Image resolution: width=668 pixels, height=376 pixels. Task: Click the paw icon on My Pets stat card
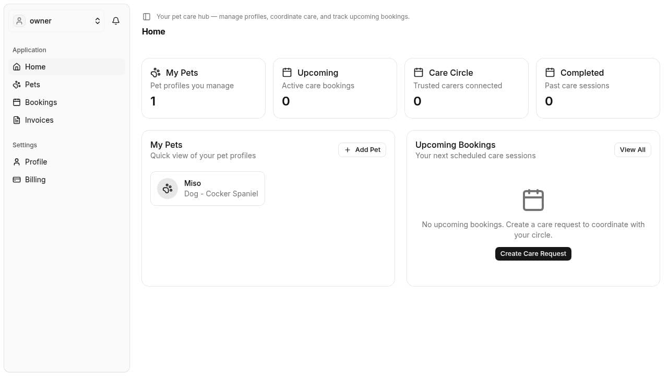click(156, 73)
